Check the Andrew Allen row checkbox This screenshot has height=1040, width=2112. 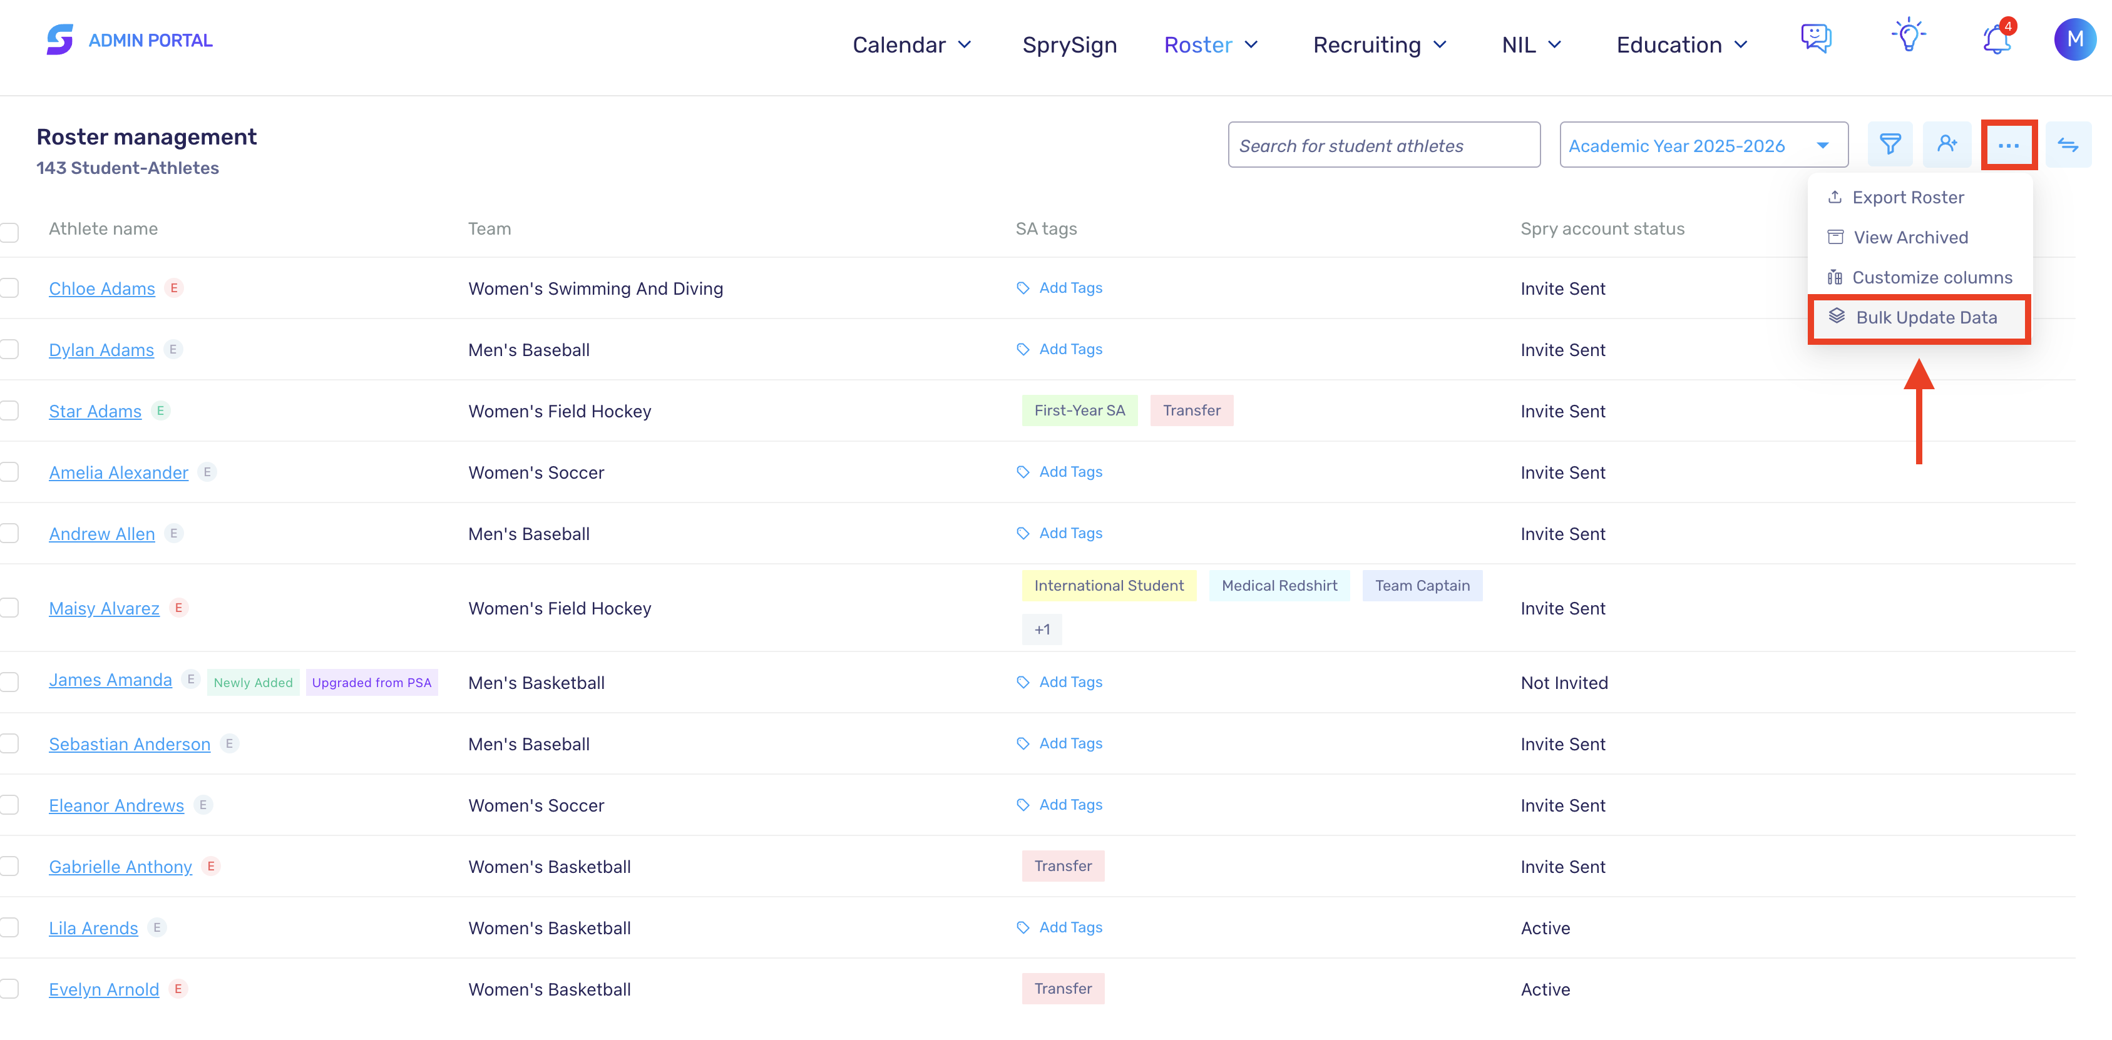click(x=9, y=534)
